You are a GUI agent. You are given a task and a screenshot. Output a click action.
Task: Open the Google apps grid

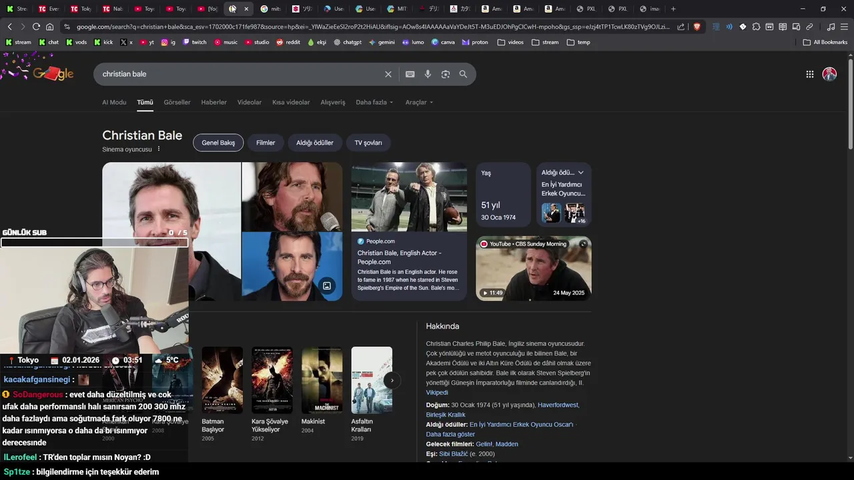pos(809,74)
